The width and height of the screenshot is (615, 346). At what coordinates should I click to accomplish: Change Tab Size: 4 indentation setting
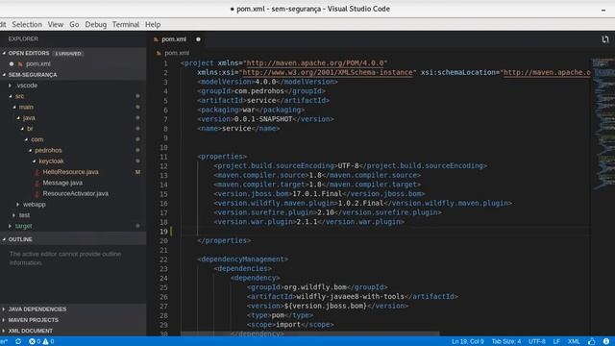(x=506, y=341)
